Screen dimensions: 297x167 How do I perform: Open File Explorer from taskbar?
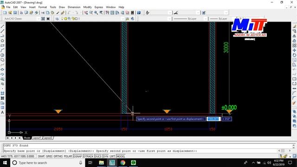(x=101, y=163)
